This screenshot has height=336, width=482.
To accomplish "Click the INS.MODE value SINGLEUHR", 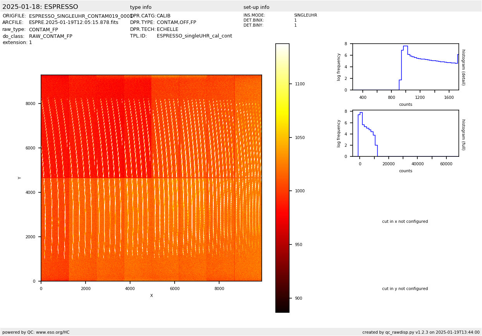I will coord(305,15).
